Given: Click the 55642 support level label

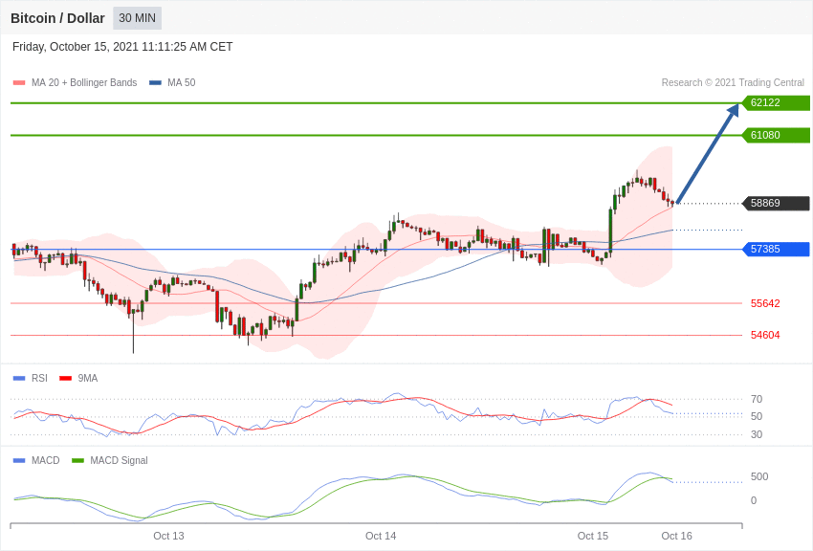Looking at the screenshot, I should (765, 304).
